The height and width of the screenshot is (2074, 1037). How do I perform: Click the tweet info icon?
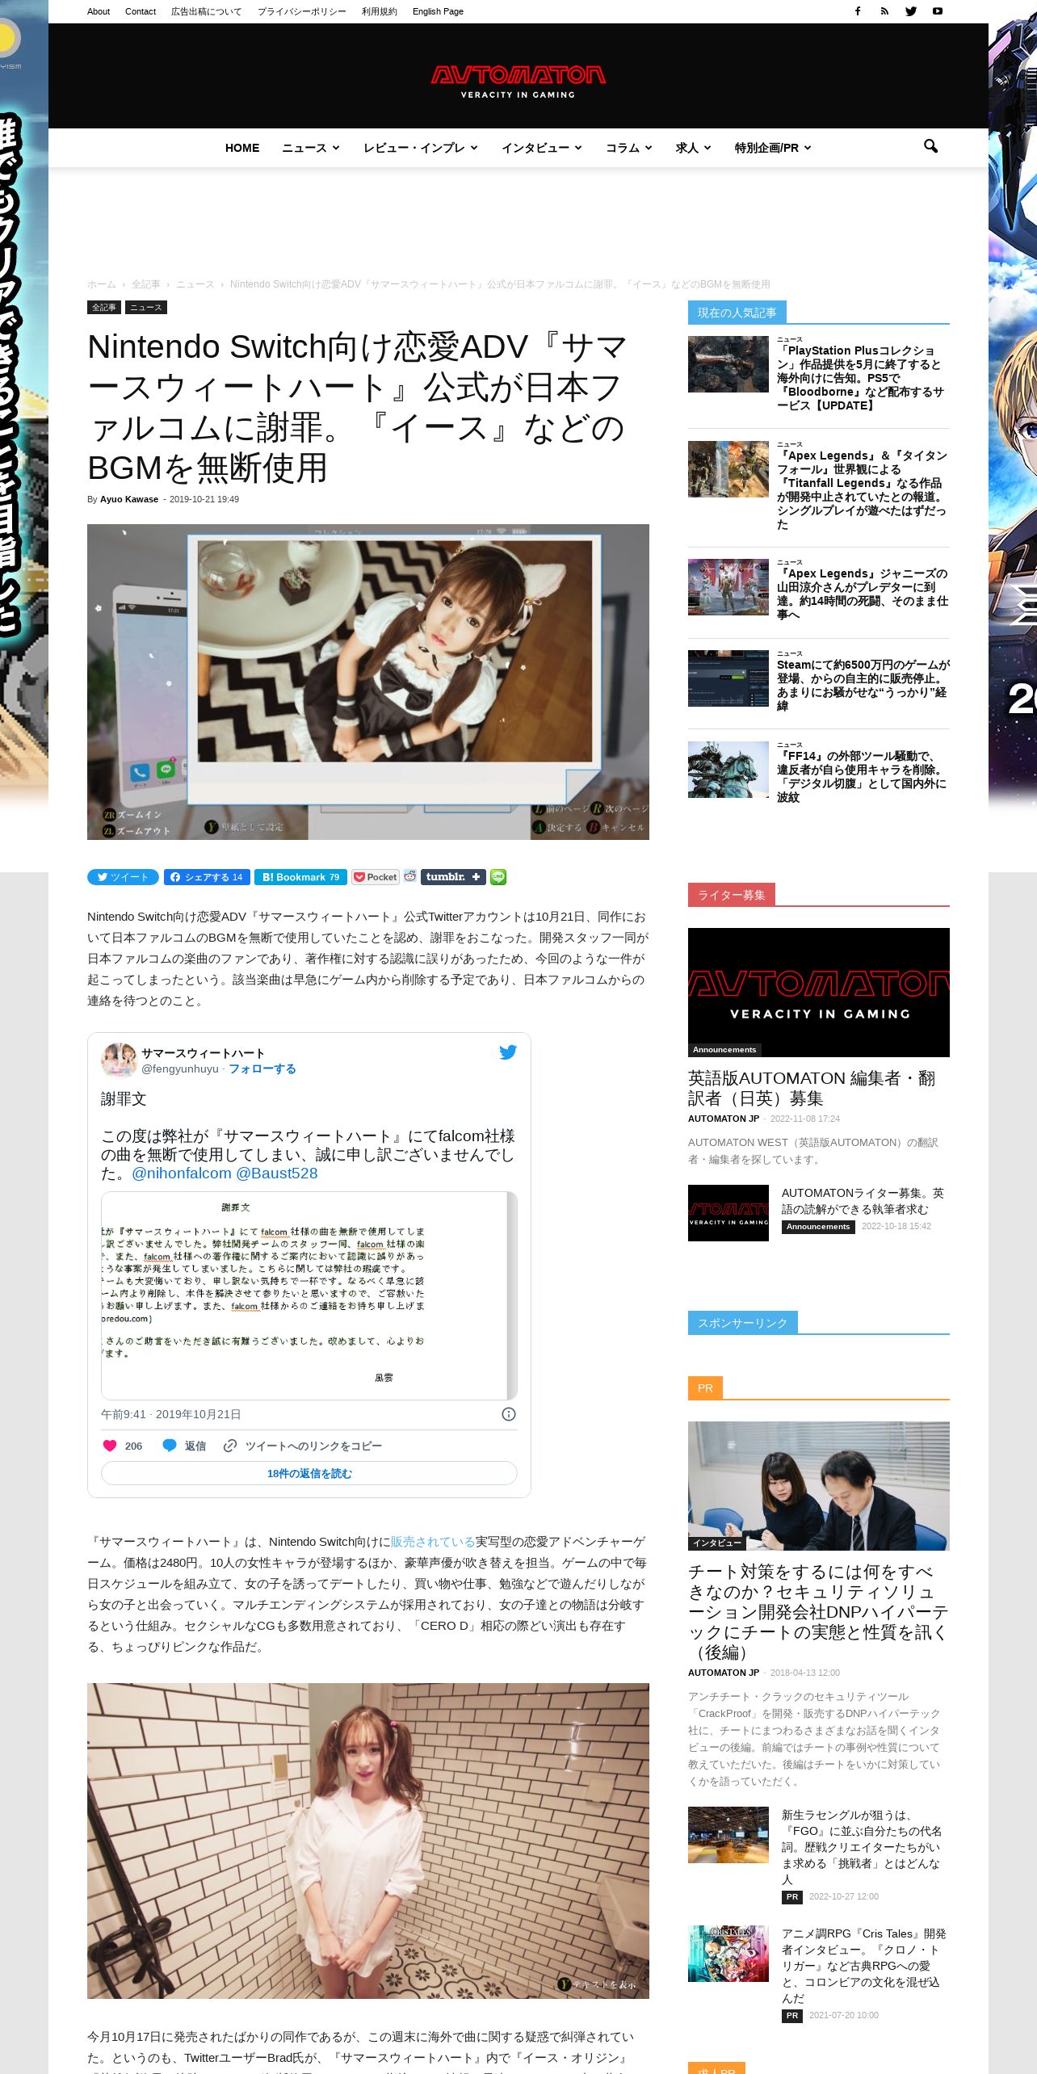(x=509, y=1414)
